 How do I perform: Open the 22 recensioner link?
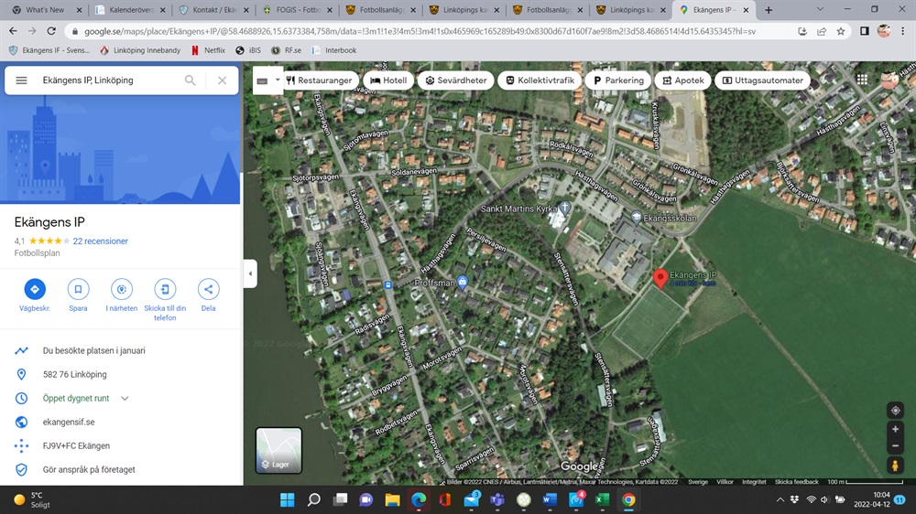pos(101,241)
